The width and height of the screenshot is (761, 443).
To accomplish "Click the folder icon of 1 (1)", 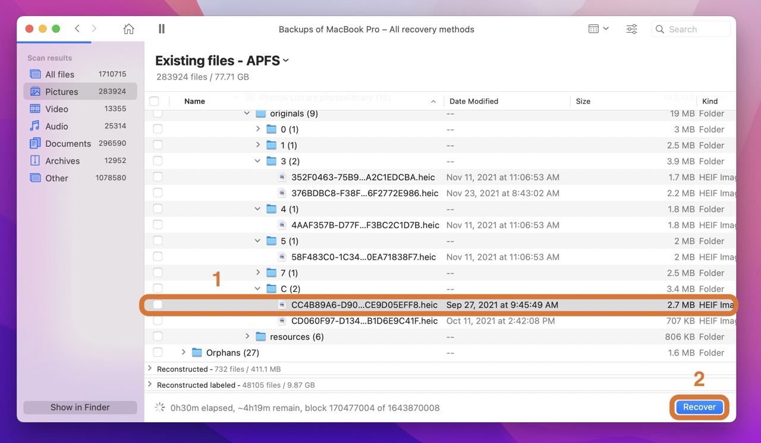I will click(271, 145).
